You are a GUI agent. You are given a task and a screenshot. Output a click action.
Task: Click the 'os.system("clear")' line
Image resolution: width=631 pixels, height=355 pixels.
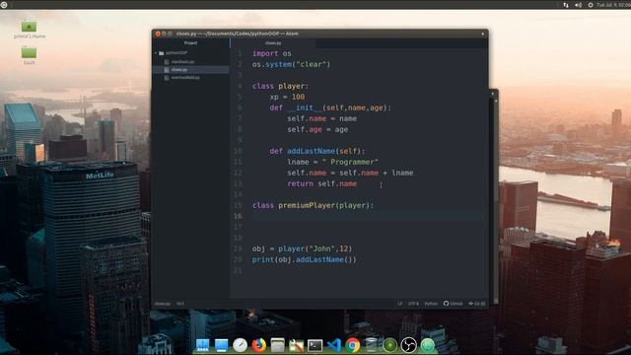coord(292,64)
